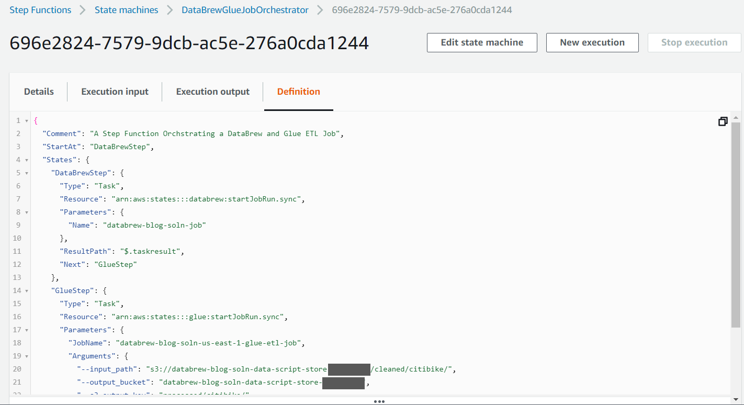Navigate to DataBrewGlueJobOrchestrator breadcrumb
This screenshot has width=744, height=405.
pos(245,10)
